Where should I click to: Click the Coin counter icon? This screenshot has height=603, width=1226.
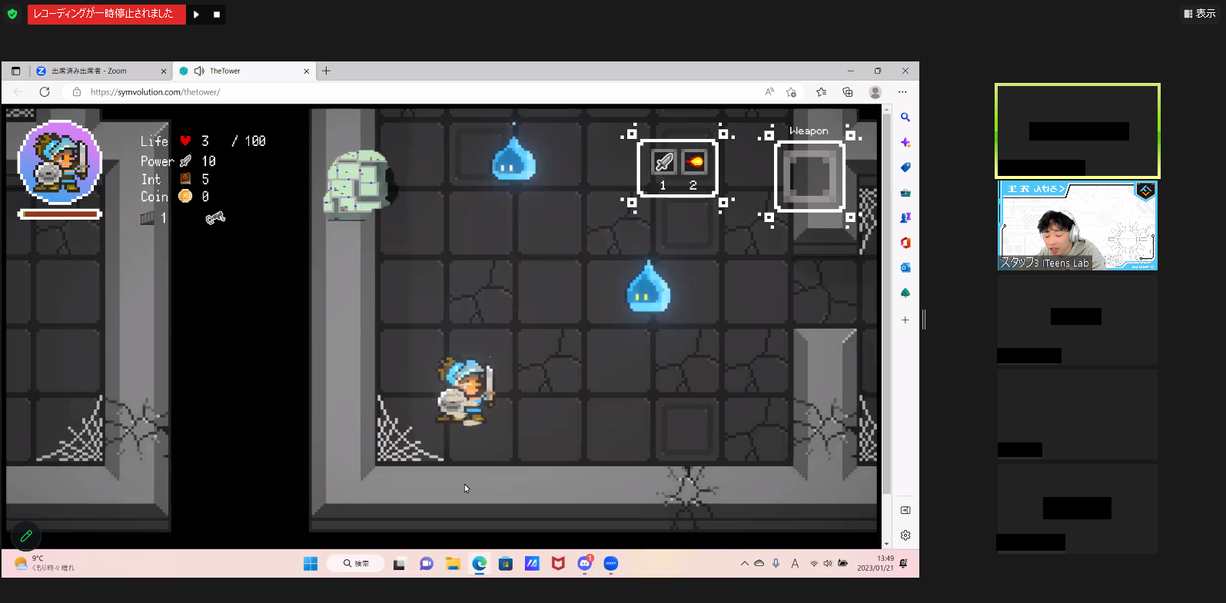(x=185, y=197)
